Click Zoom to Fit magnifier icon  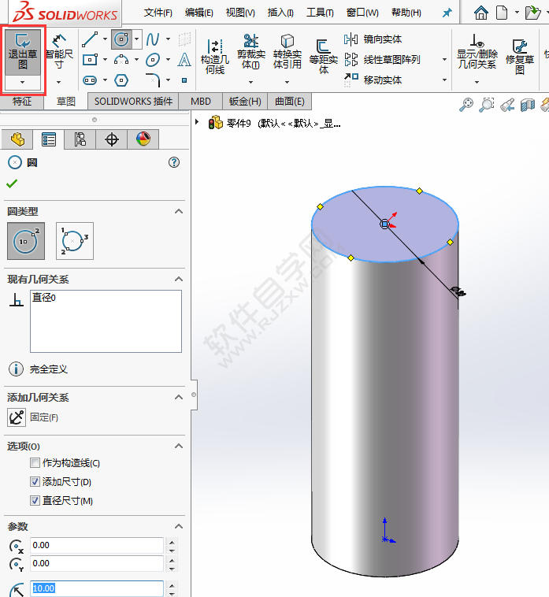click(x=466, y=104)
